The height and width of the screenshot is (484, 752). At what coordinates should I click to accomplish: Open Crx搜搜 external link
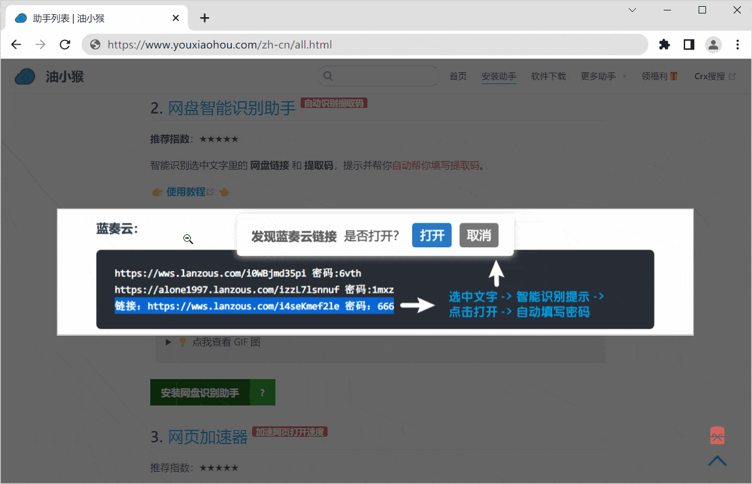pos(715,76)
